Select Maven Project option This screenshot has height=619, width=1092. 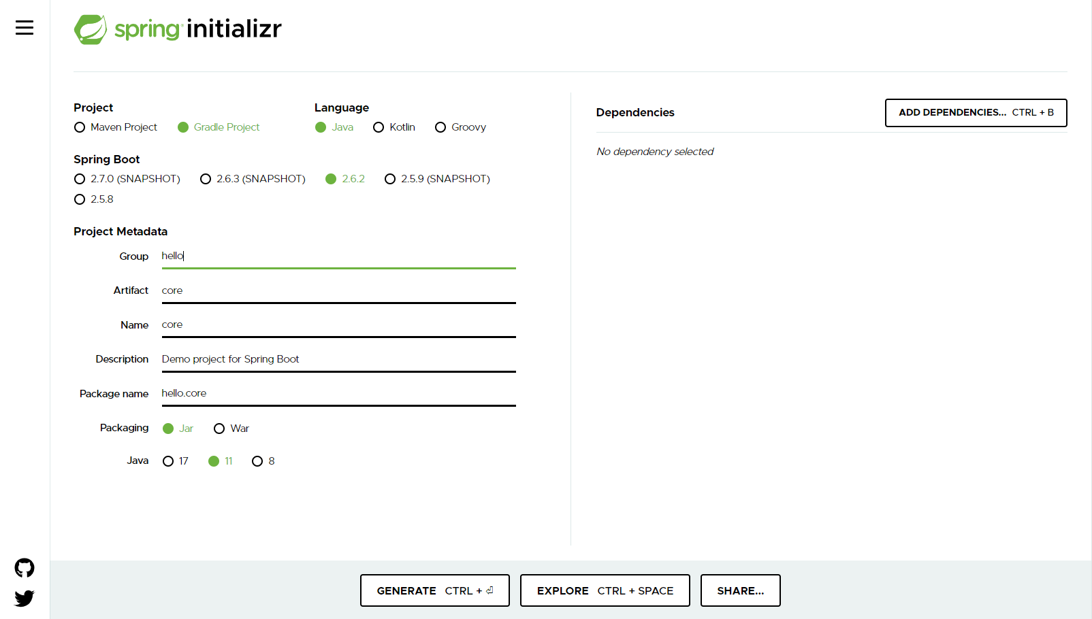click(x=116, y=127)
